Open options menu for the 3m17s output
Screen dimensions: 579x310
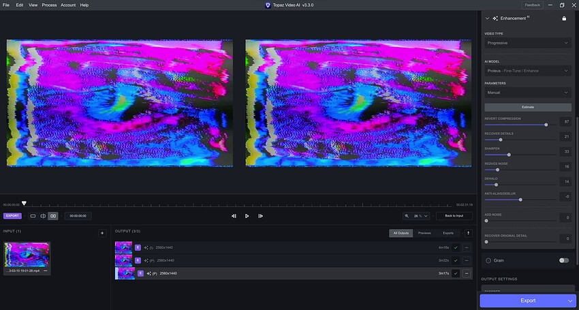(x=467, y=273)
